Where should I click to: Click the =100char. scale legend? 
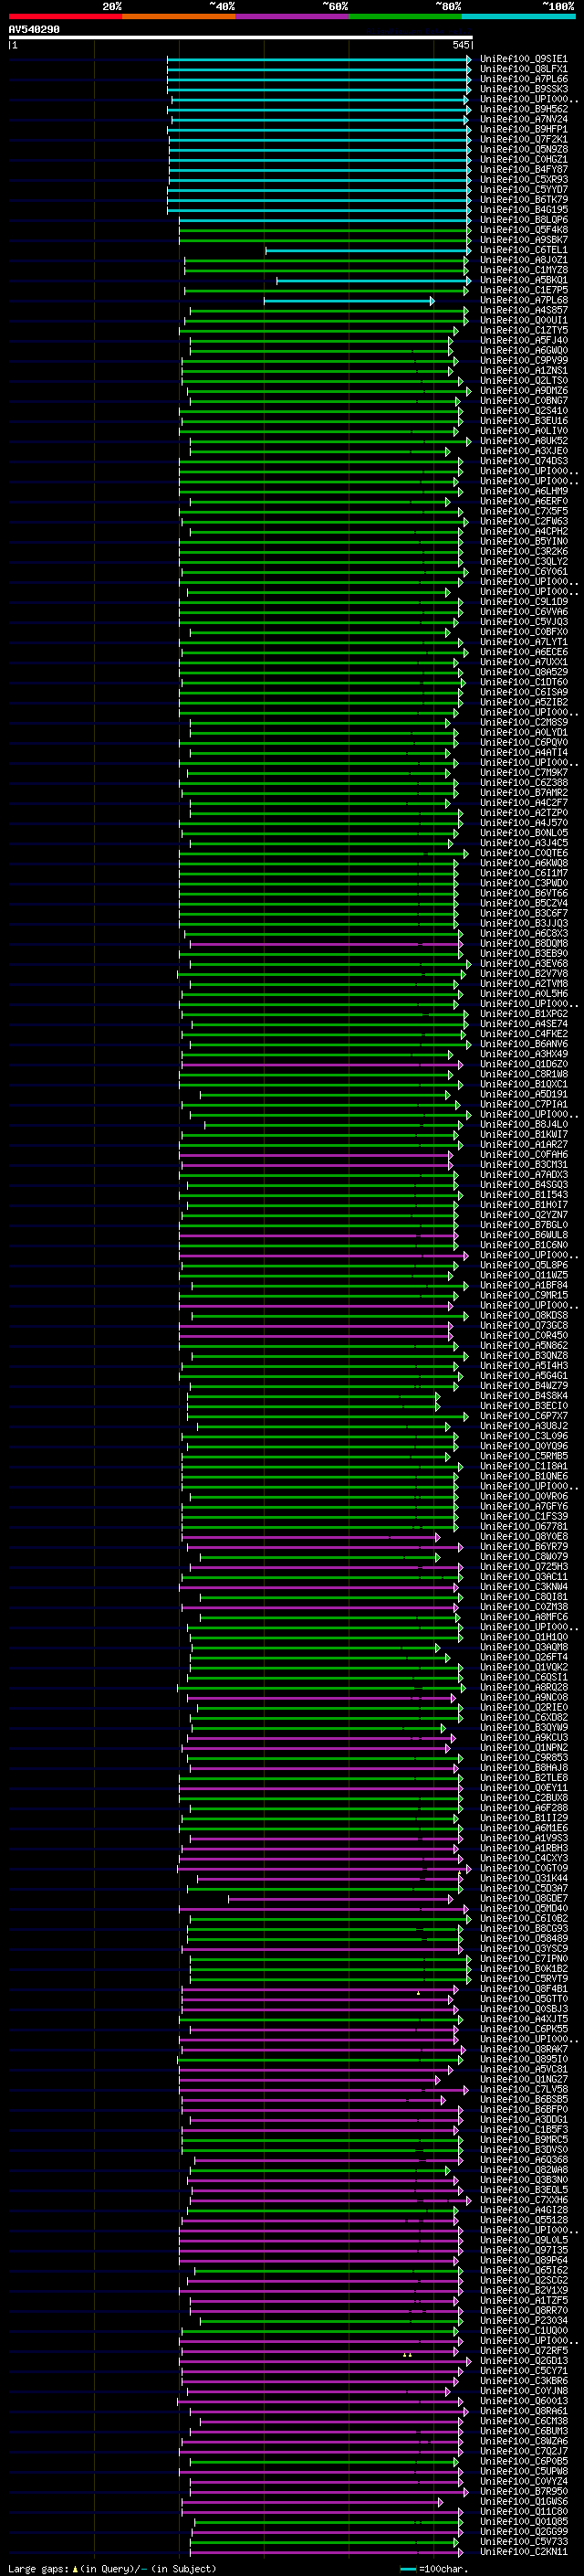435,2569
